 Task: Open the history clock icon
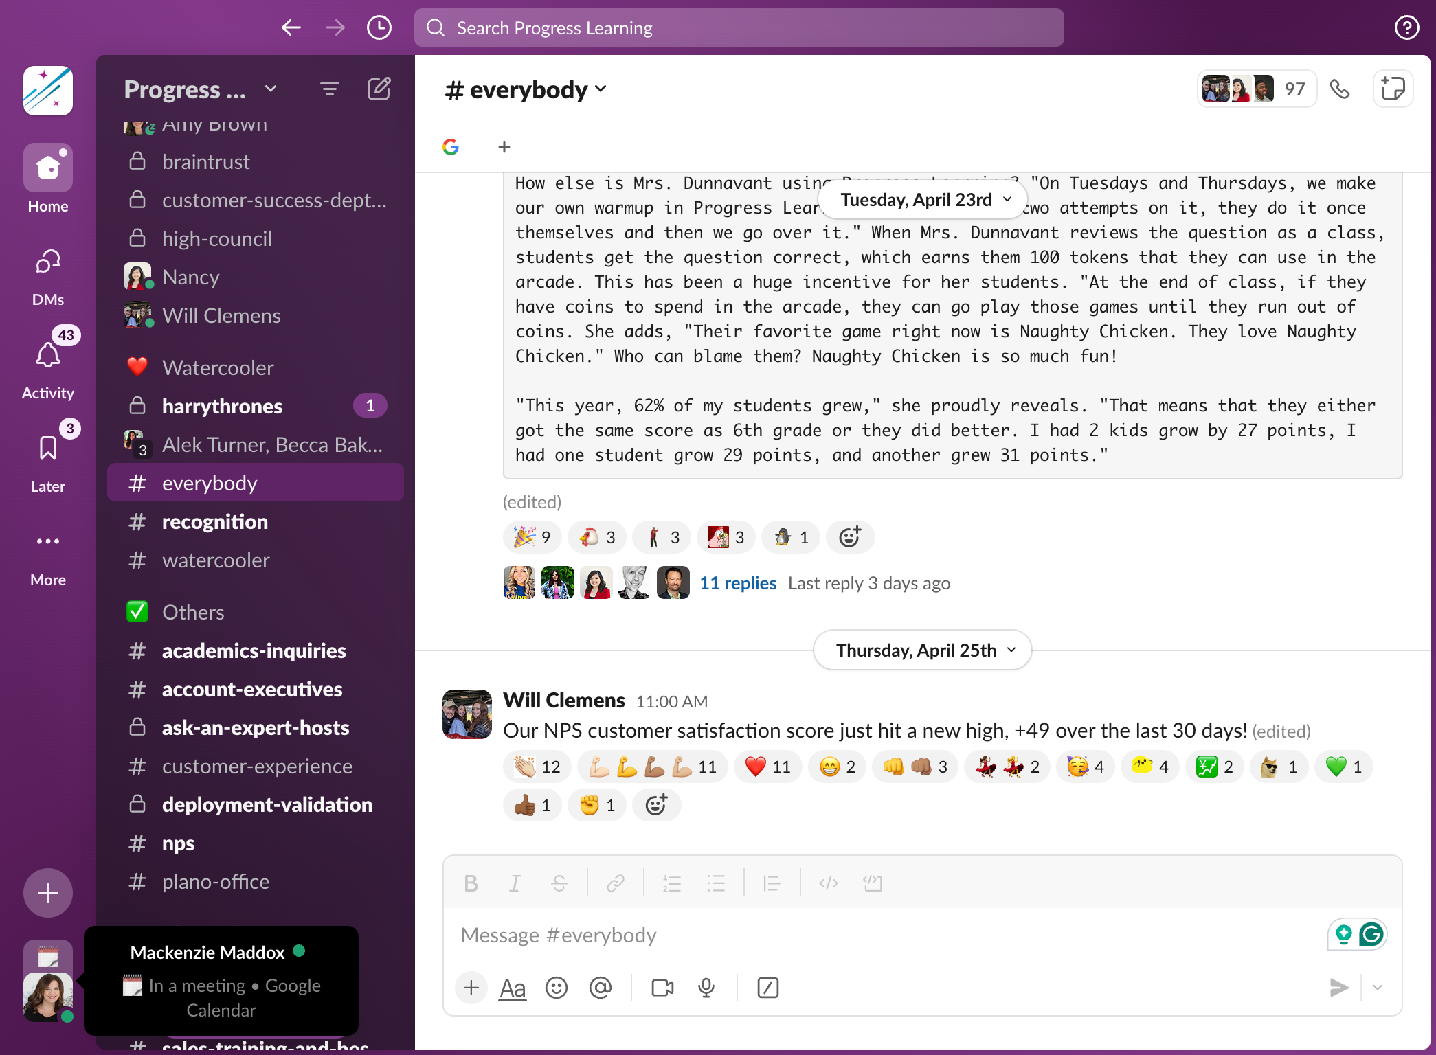click(x=379, y=27)
